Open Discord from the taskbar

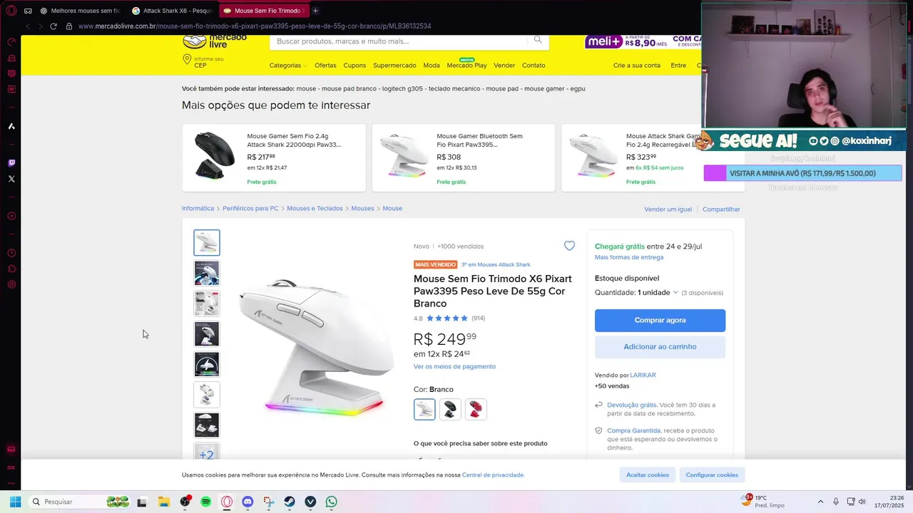click(248, 502)
